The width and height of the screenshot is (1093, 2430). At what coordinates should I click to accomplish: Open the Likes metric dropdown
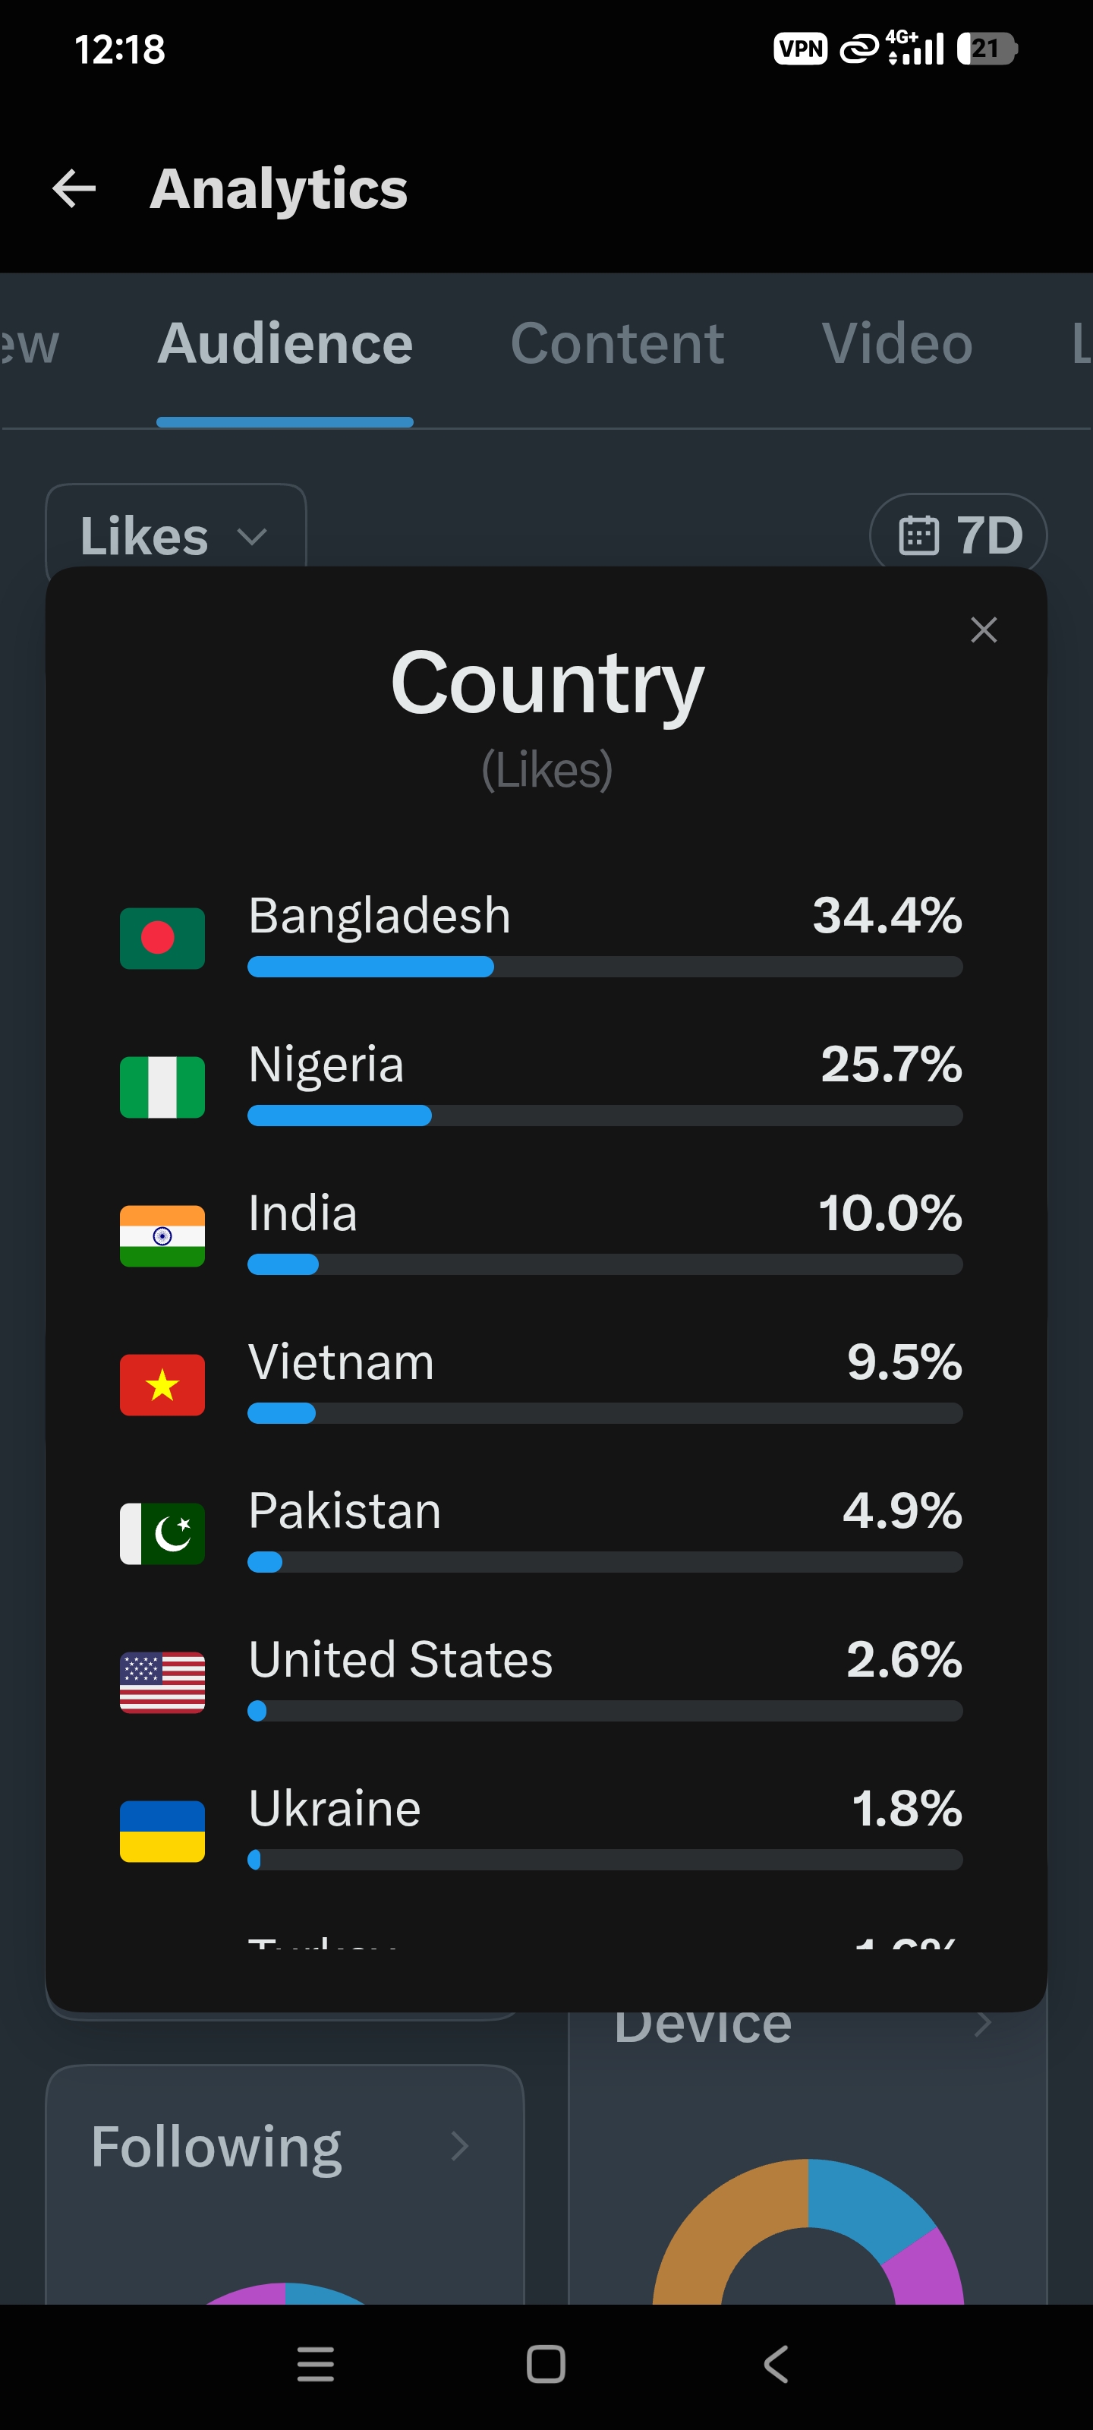tap(175, 535)
